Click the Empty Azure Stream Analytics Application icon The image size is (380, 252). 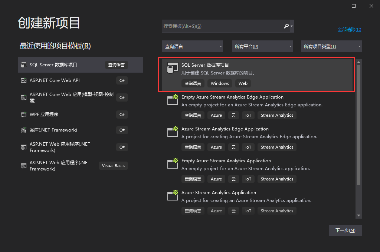point(173,163)
